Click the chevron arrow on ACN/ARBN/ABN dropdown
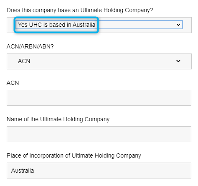 tap(178, 61)
